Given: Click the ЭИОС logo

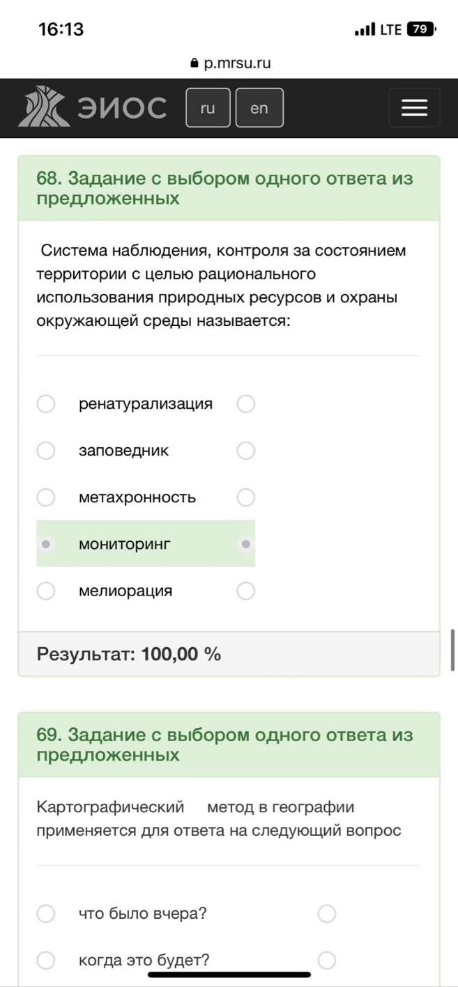Looking at the screenshot, I should (92, 107).
